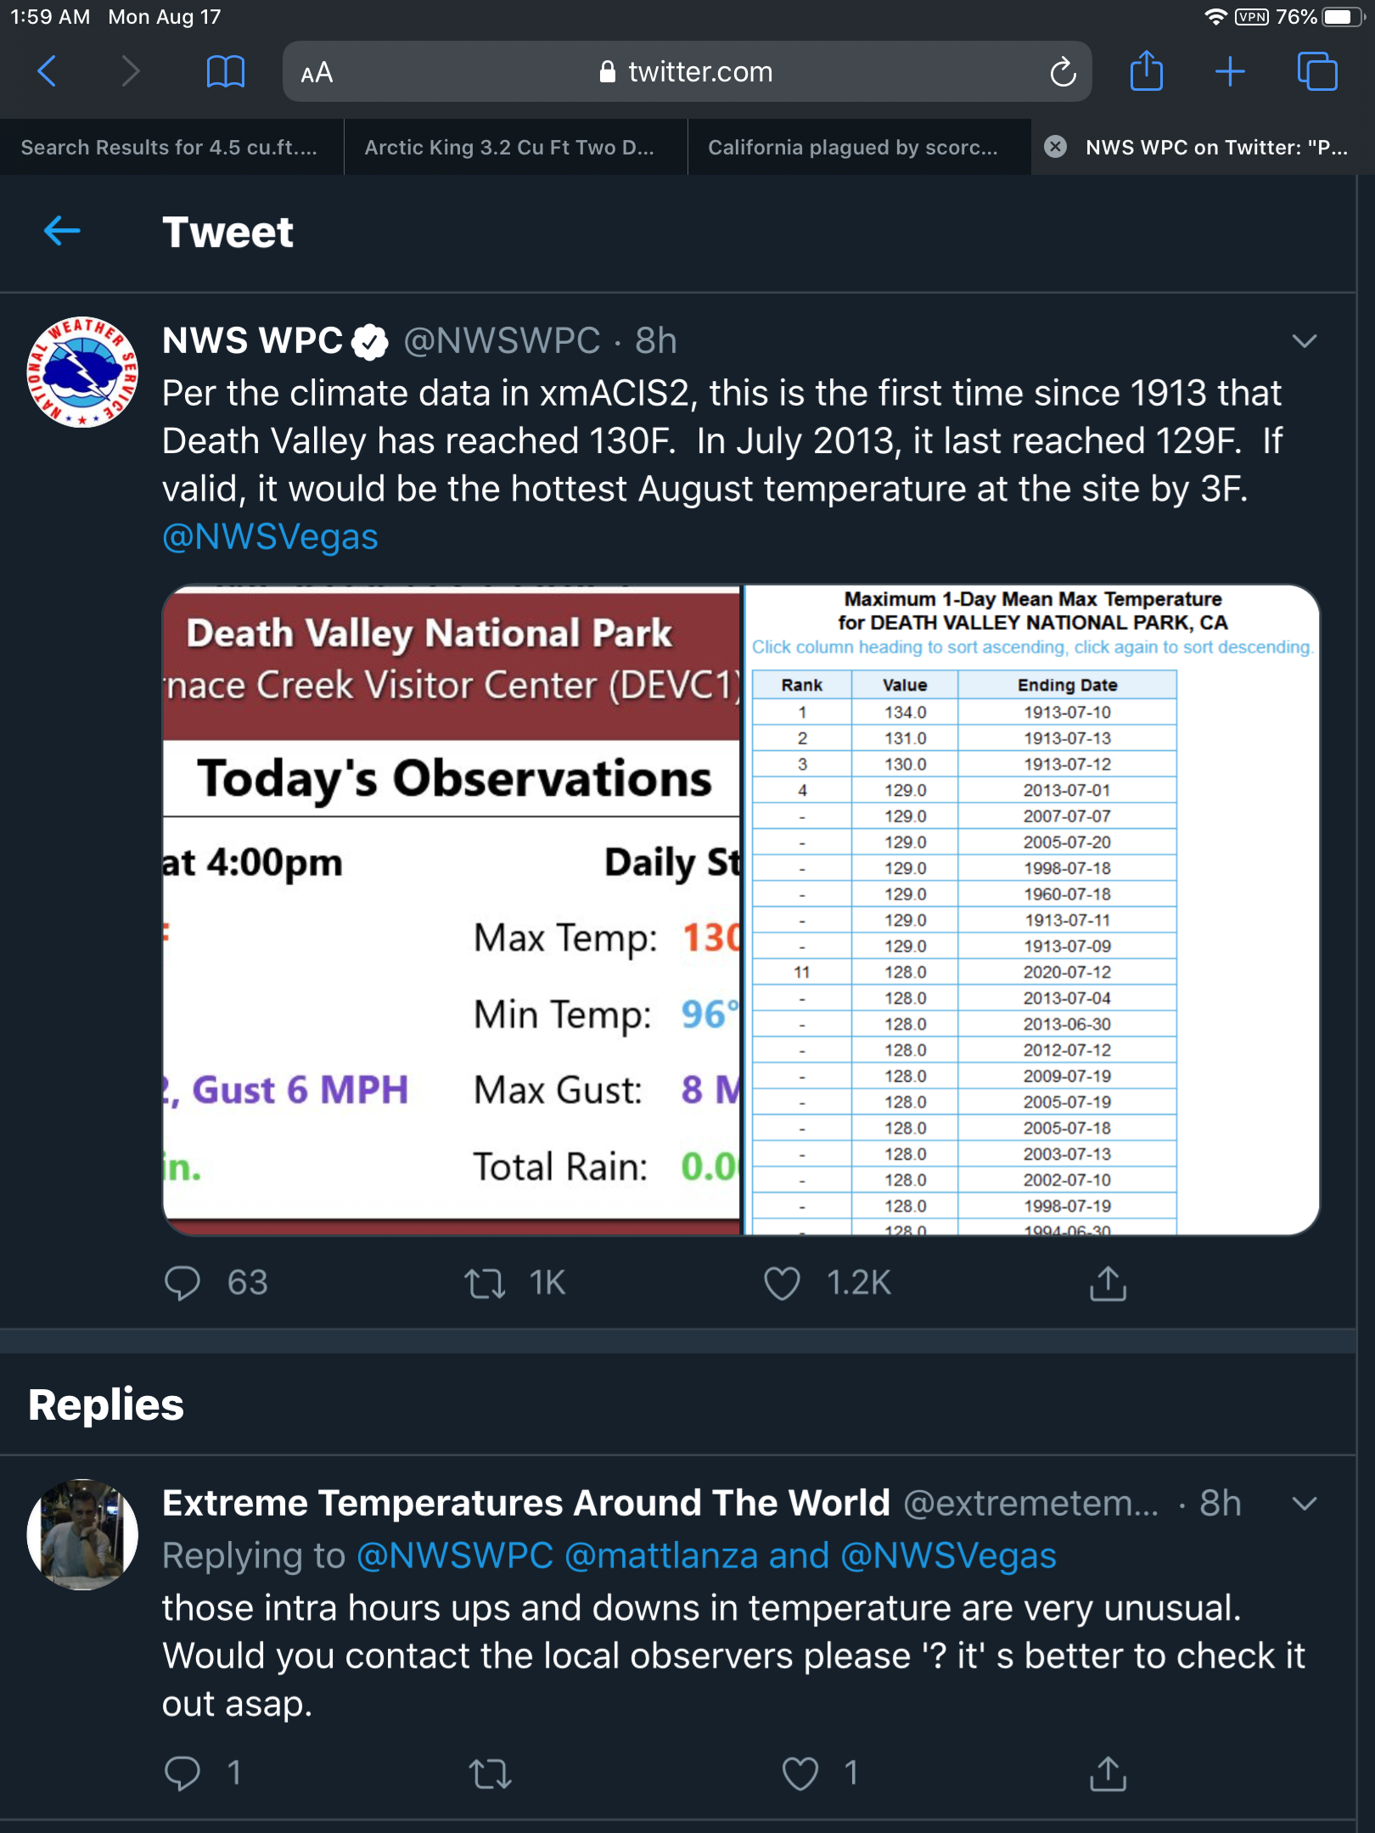This screenshot has height=1833, width=1375.
Task: Switch to the Arctic King 3.2 Cu Ft tab
Action: click(x=509, y=148)
